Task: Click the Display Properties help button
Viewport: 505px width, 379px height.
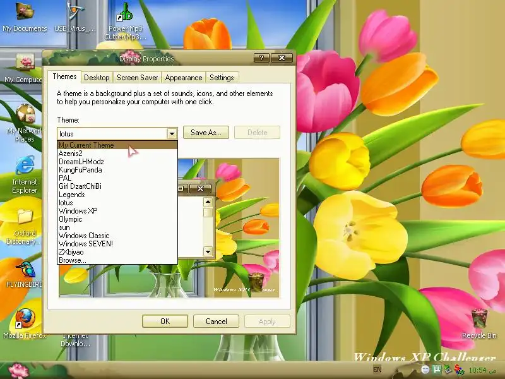Action: [x=261, y=57]
